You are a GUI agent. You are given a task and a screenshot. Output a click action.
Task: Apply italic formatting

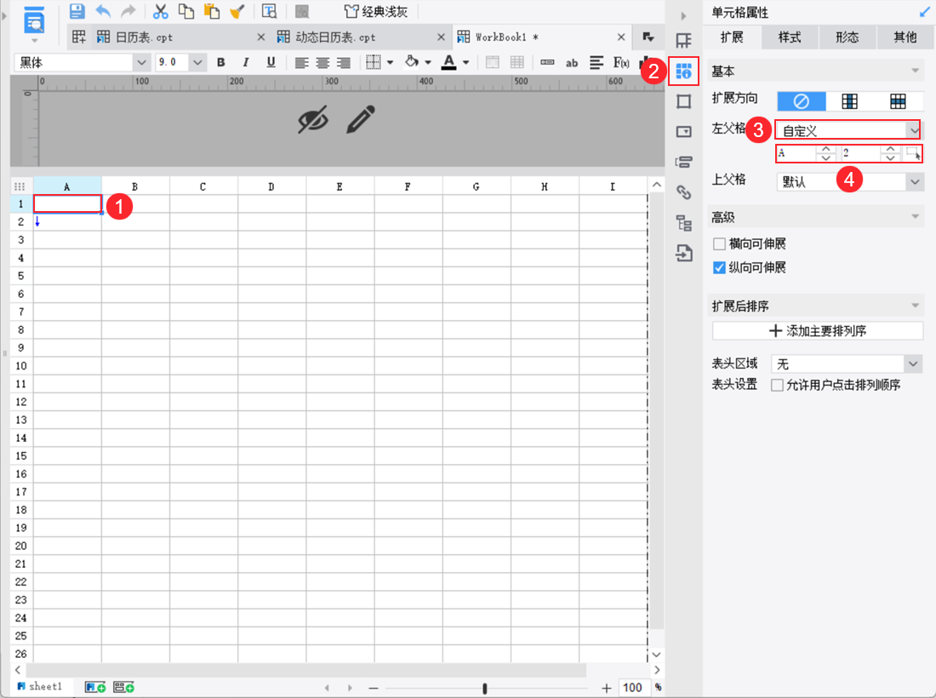tap(246, 62)
